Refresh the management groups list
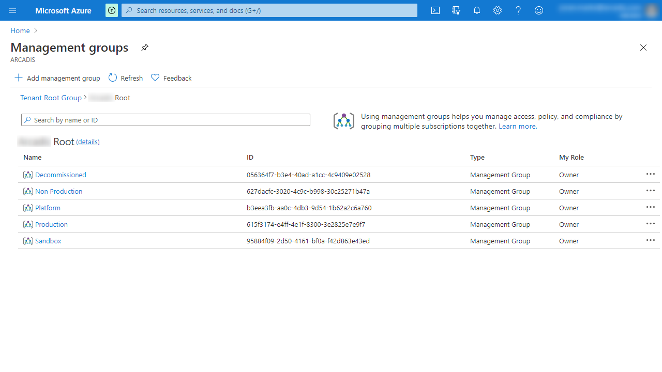 [126, 78]
